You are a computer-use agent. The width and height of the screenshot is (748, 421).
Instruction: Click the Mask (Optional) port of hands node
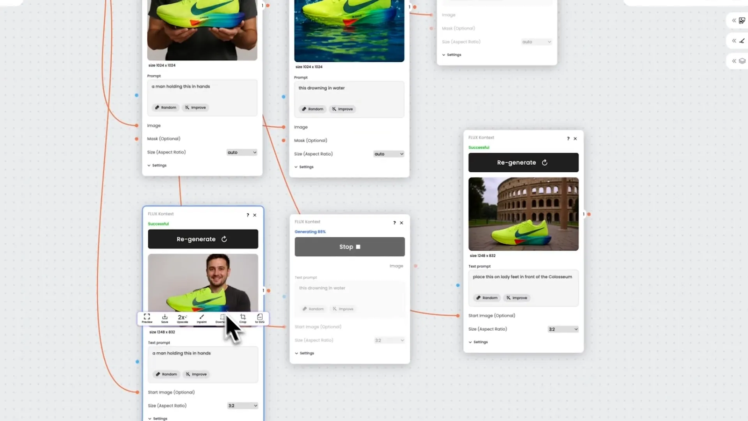[x=137, y=139]
